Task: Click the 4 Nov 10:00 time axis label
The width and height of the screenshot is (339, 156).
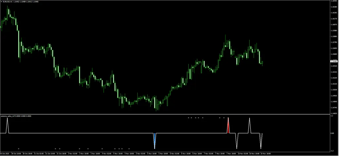Action: [118, 154]
